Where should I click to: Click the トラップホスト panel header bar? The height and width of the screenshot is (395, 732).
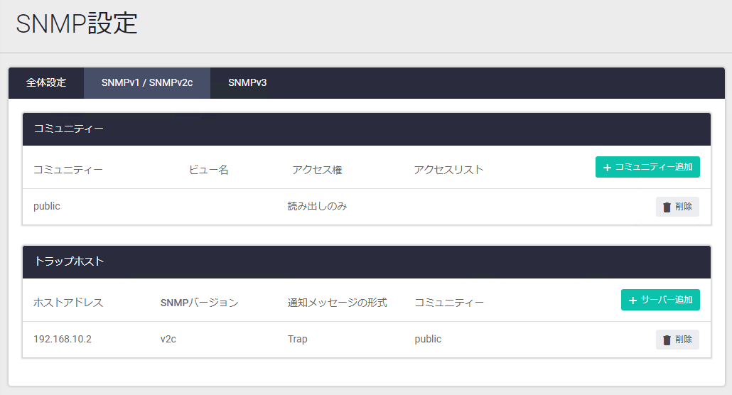[366, 262]
